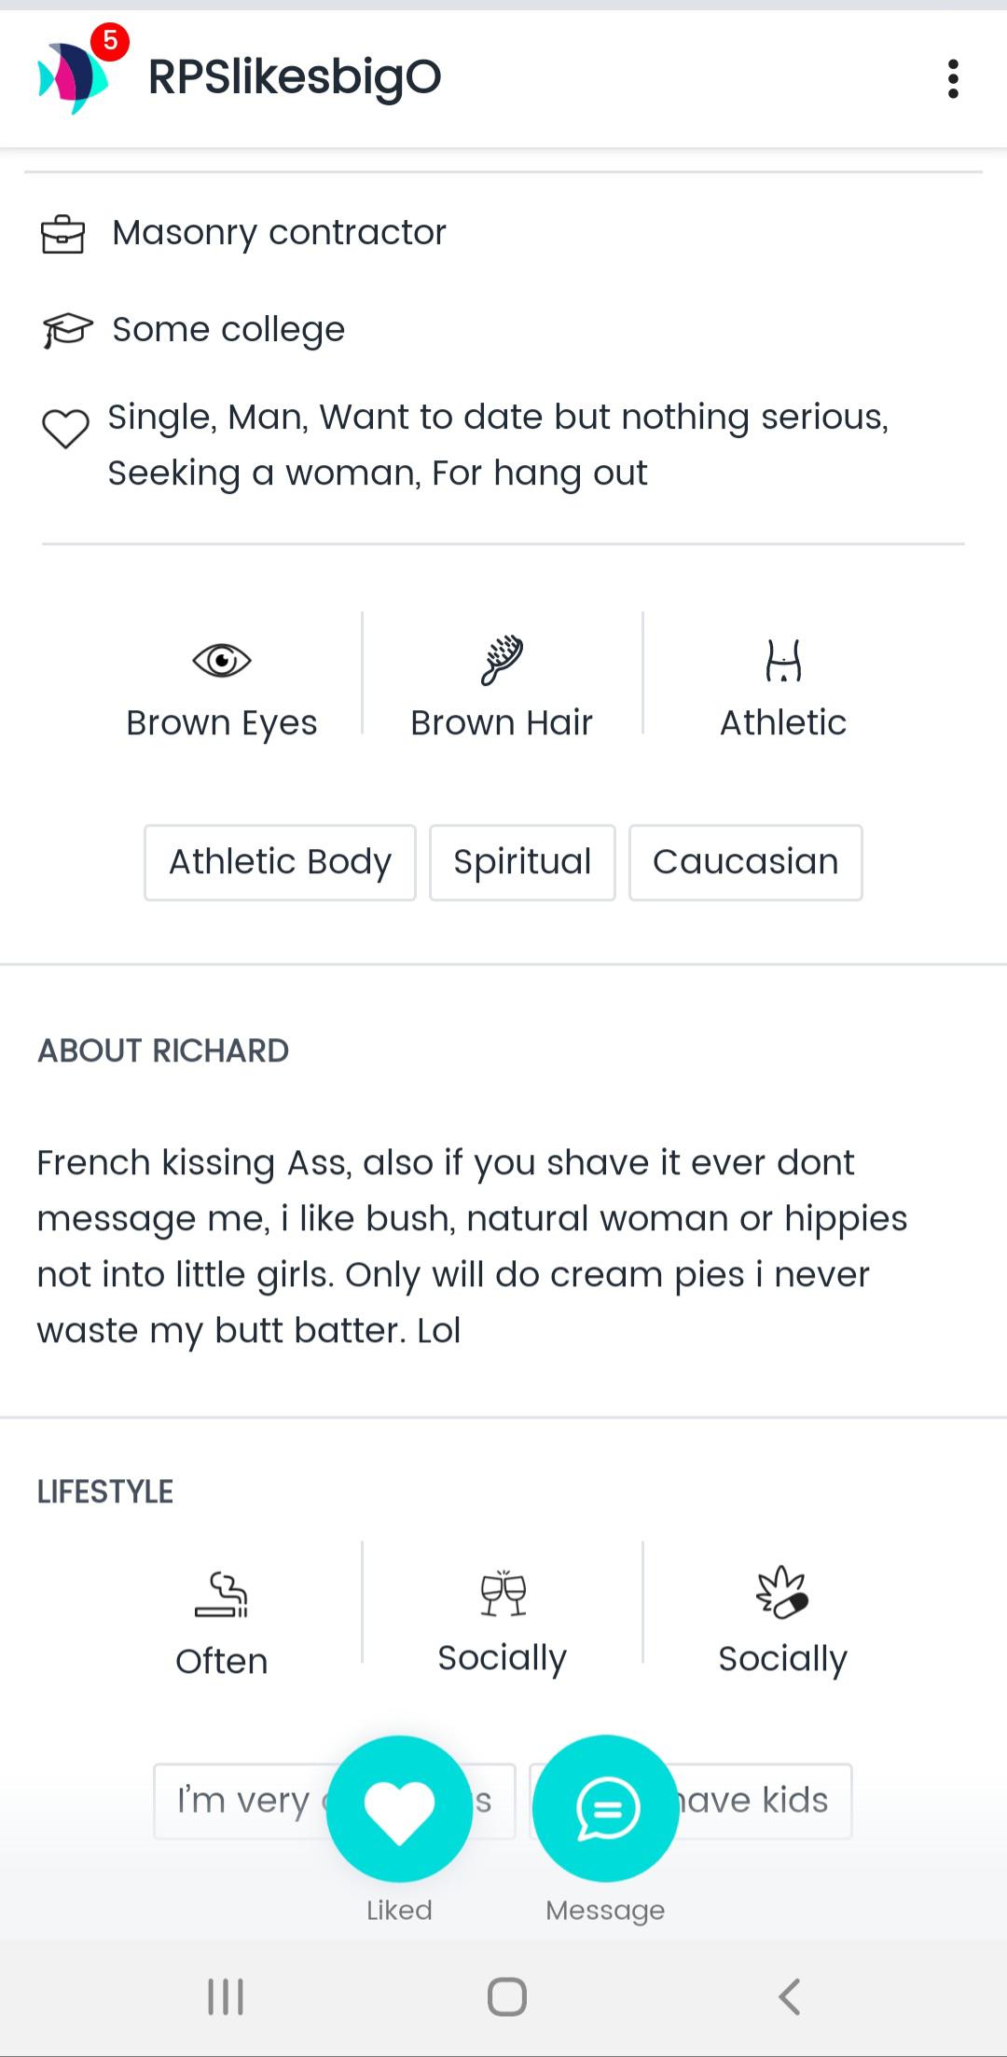Tap the wine glasses drinking icon

(503, 1593)
